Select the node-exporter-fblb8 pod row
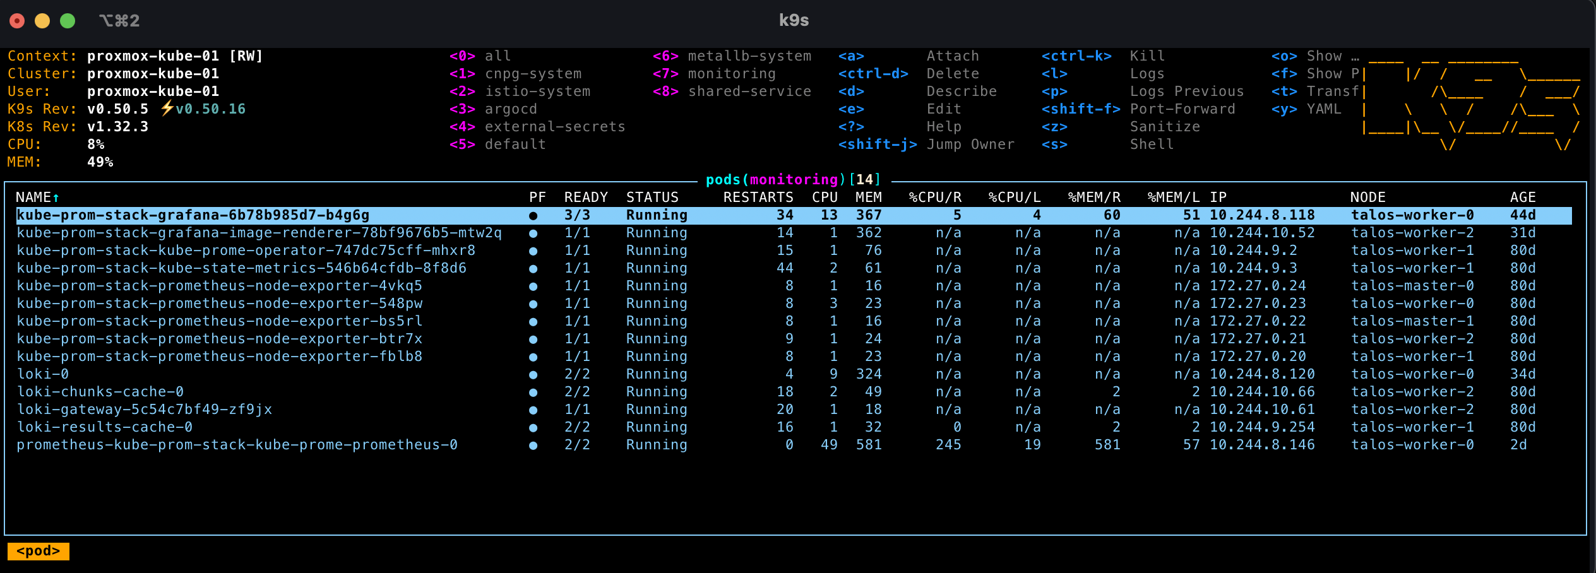 coord(219,357)
